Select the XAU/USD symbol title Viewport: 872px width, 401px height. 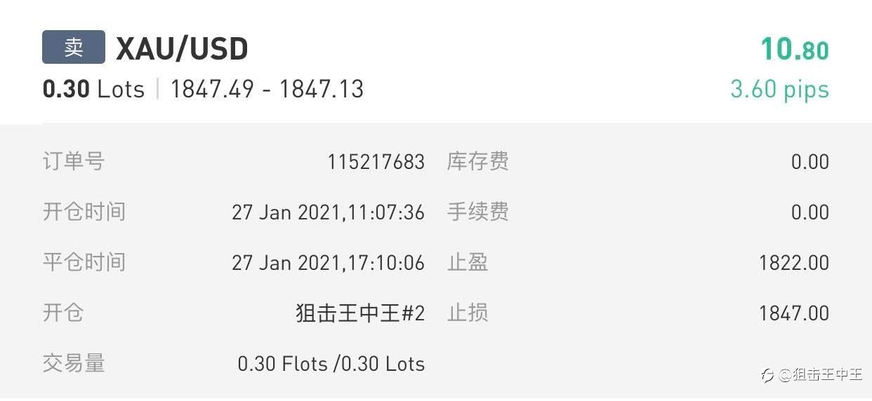tap(182, 49)
